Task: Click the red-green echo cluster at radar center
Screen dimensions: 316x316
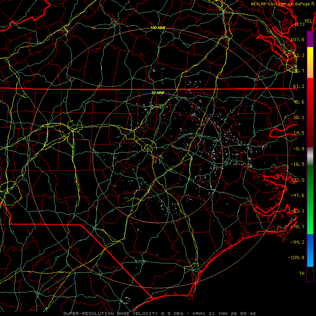Action: click(x=158, y=158)
